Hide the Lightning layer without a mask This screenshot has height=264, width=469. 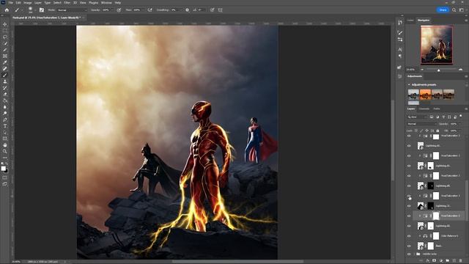[x=409, y=146]
